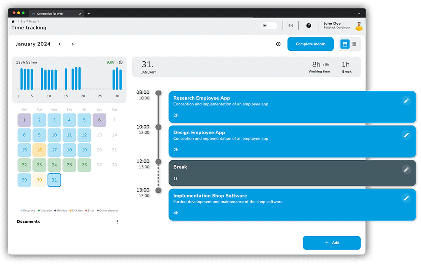Viewport: 421px width, 266px height.
Task: Switch to calendar view
Action: 345,44
